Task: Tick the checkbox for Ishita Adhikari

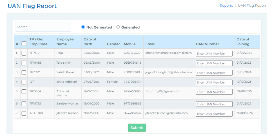Action: (x=24, y=82)
